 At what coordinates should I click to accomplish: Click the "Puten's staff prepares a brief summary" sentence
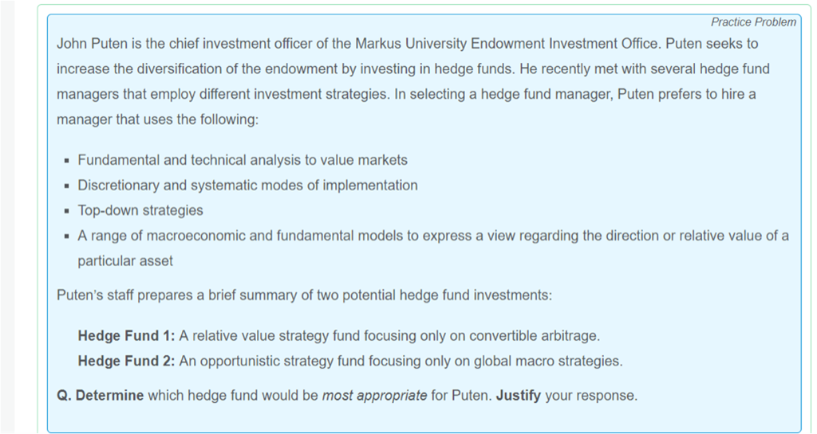pyautogui.click(x=304, y=295)
